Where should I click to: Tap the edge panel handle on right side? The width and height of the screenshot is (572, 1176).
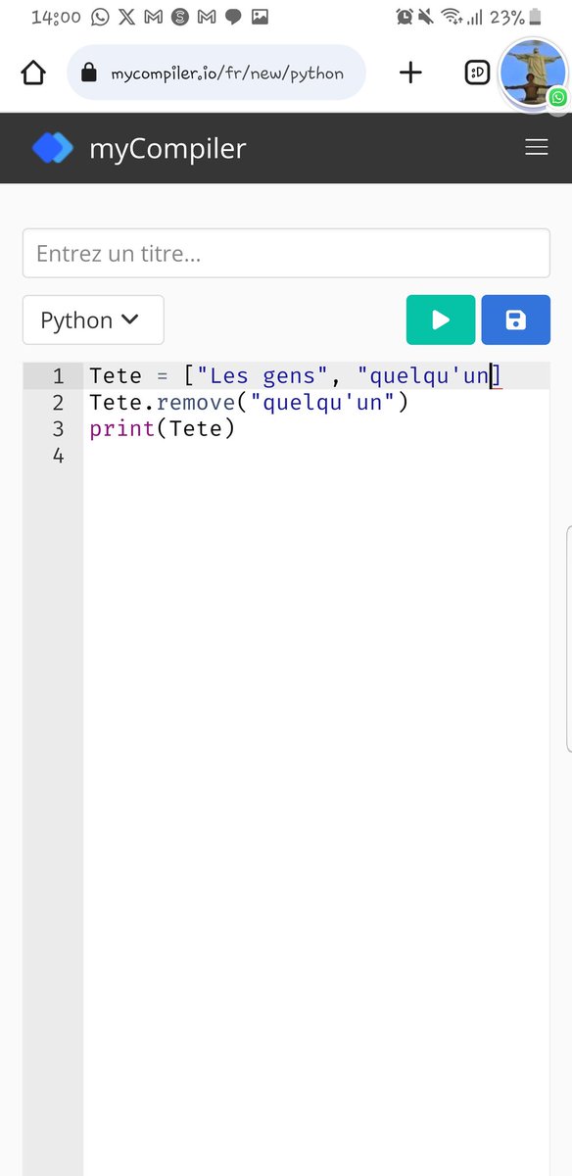(x=568, y=640)
